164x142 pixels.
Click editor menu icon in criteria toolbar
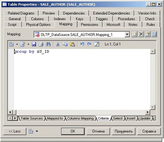(x=11, y=44)
